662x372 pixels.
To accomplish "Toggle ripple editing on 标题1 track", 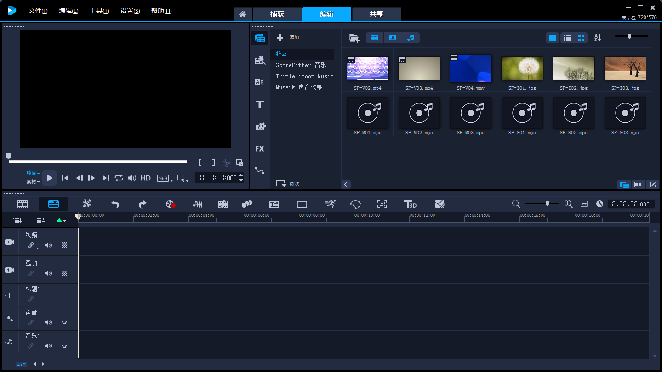I will coord(31,299).
